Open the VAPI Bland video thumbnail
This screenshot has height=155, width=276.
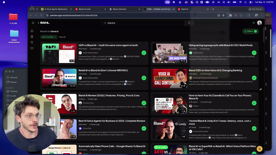pyautogui.click(x=59, y=53)
